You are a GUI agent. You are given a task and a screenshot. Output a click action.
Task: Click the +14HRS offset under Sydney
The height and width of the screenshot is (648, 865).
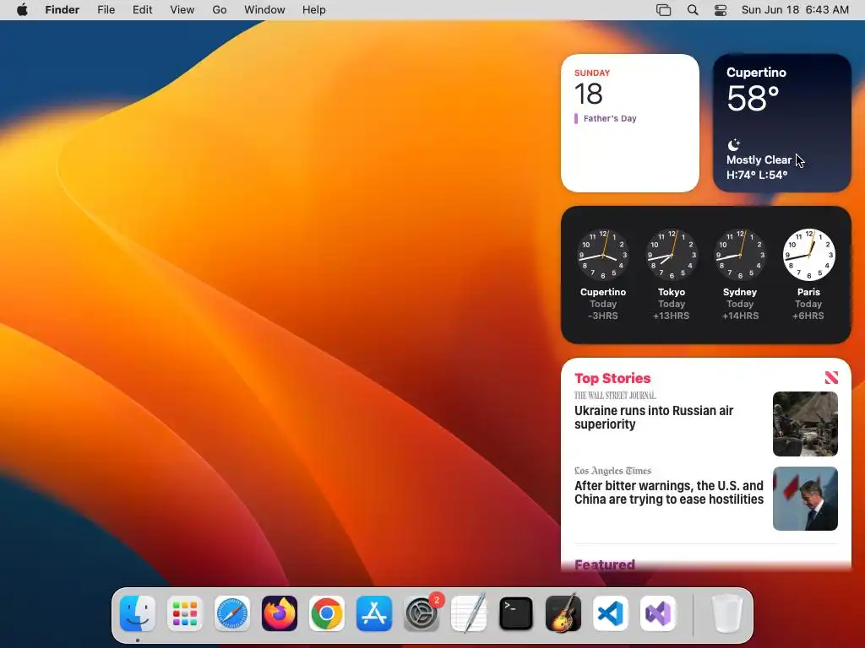[x=740, y=316]
